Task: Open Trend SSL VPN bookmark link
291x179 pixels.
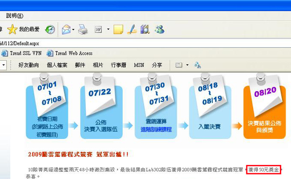Action: click(26, 53)
